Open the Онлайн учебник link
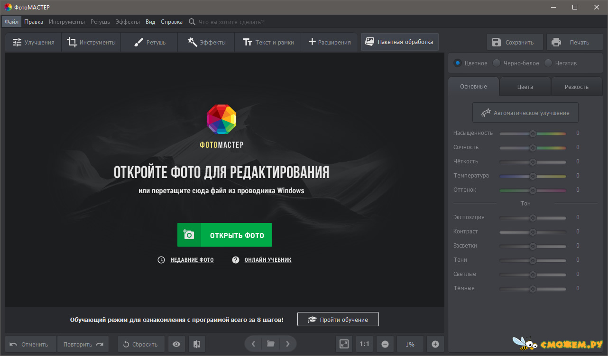The image size is (608, 356). pyautogui.click(x=267, y=260)
